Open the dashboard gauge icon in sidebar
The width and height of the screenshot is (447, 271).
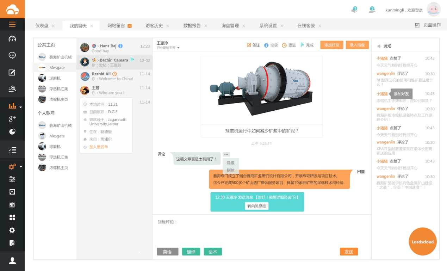click(12, 39)
